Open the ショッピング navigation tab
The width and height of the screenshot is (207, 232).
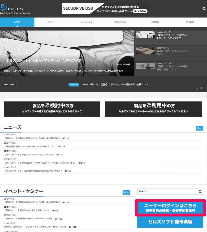[x=86, y=22]
